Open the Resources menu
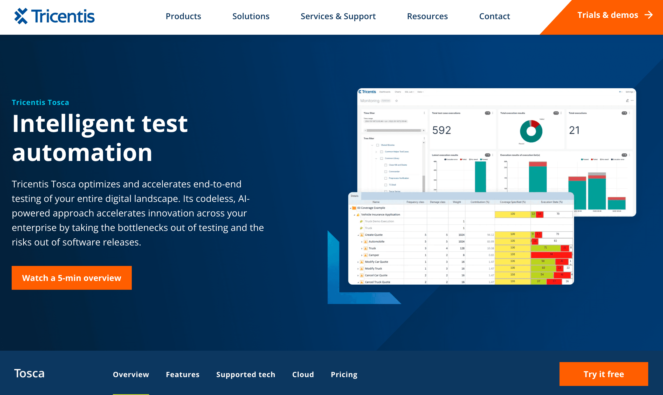Screen dimensions: 663x395 [427, 16]
